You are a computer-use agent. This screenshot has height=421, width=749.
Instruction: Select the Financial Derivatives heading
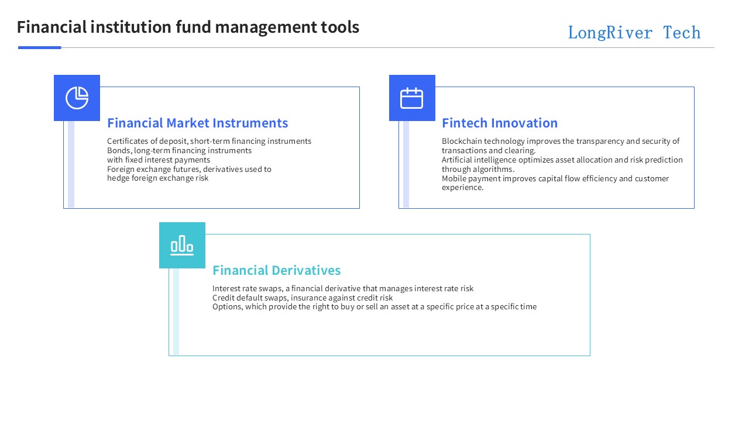point(276,270)
